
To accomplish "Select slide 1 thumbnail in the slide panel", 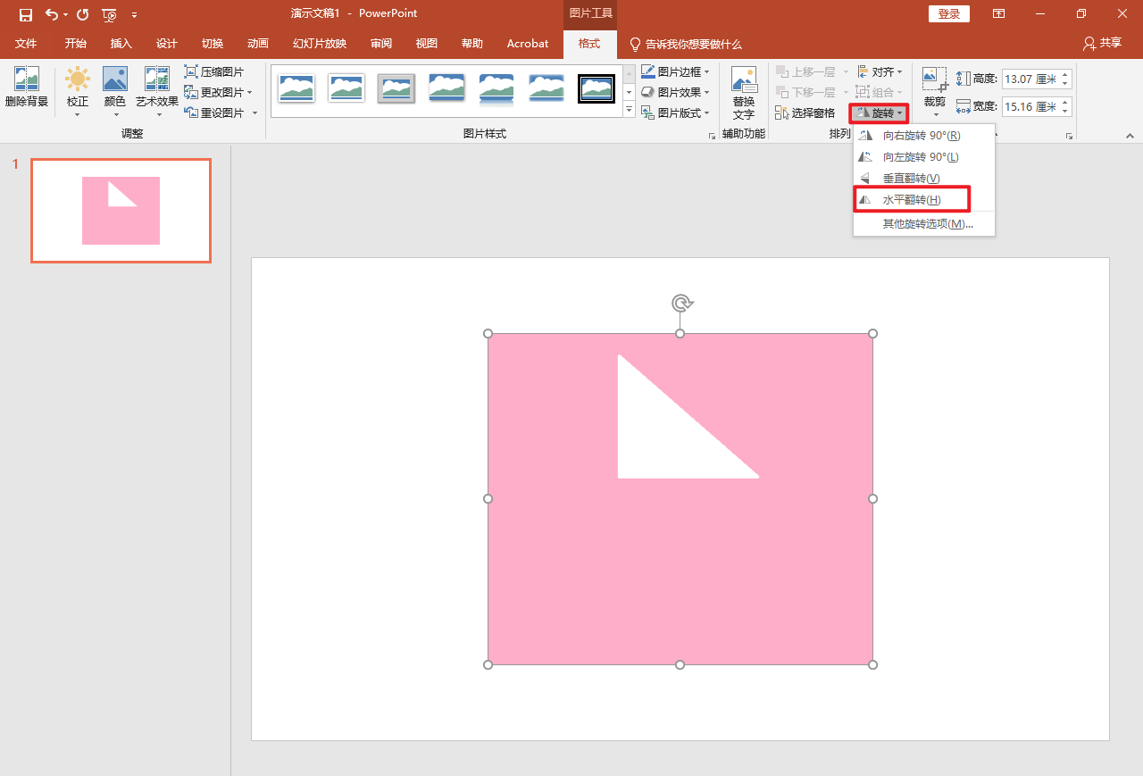I will (x=121, y=211).
